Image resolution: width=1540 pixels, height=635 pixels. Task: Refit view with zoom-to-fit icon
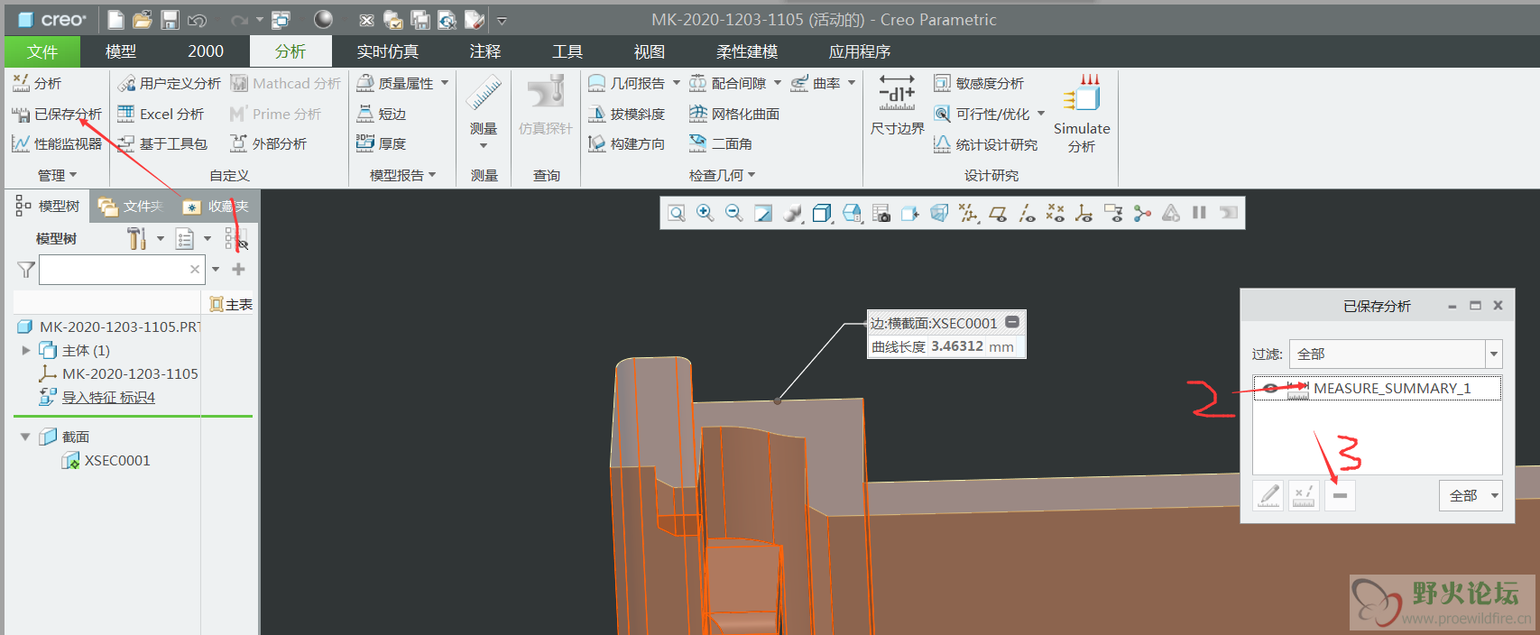click(x=677, y=213)
